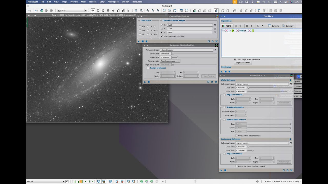
Task: Click ChannelCombination apply global circle icon
Action: pyautogui.click(x=147, y=41)
